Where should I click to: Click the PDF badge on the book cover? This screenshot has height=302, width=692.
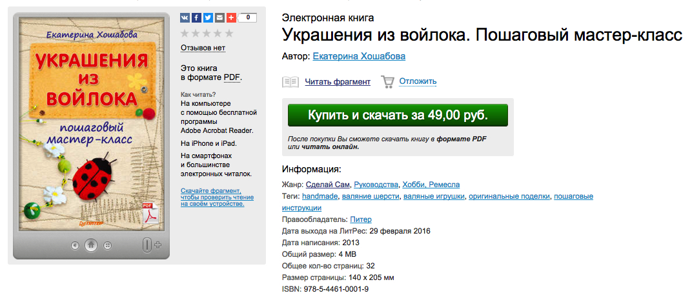click(150, 214)
